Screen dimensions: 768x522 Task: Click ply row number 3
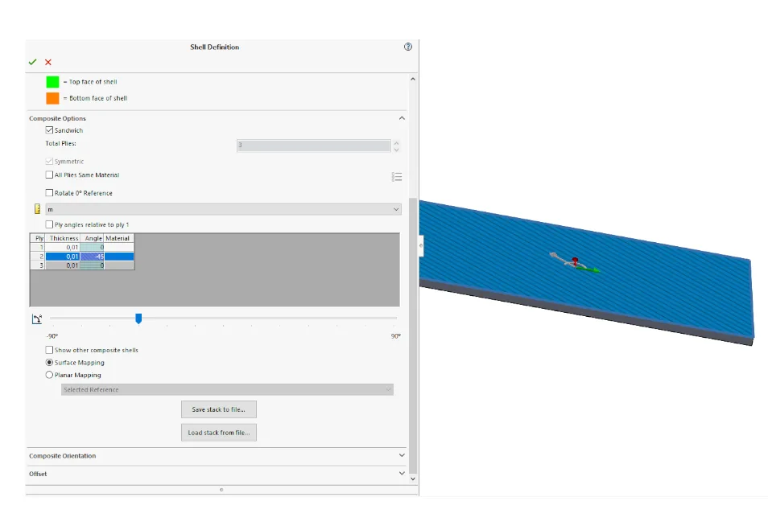pos(38,265)
